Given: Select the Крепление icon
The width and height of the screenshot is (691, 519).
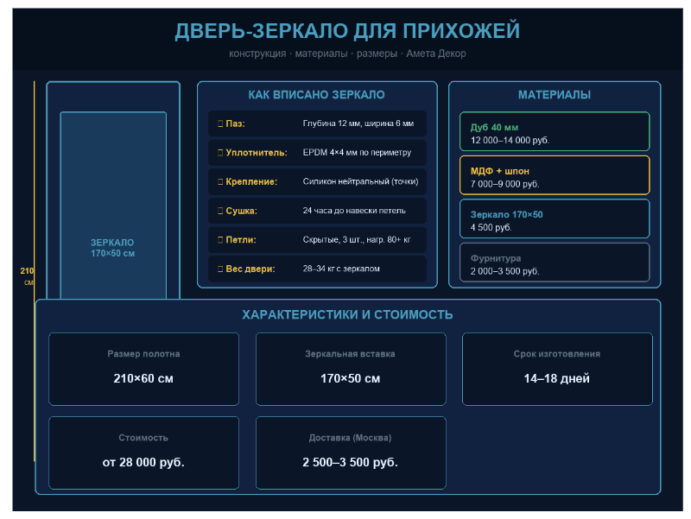Looking at the screenshot, I should point(219,182).
